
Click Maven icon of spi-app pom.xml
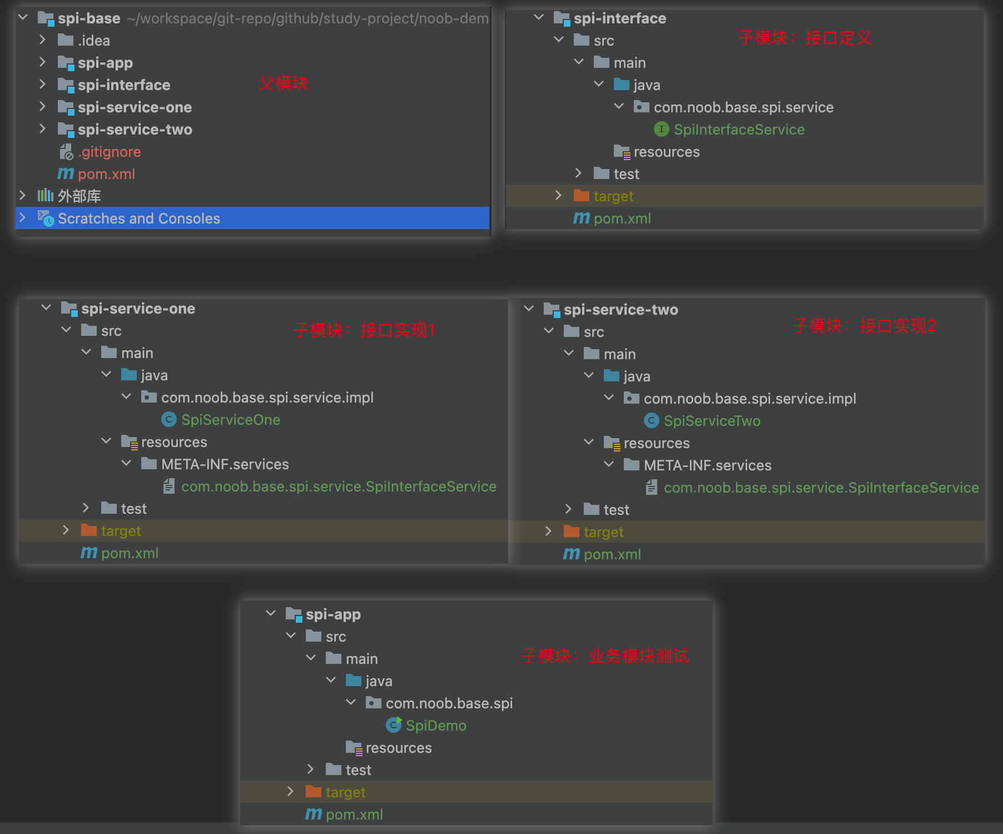point(314,815)
